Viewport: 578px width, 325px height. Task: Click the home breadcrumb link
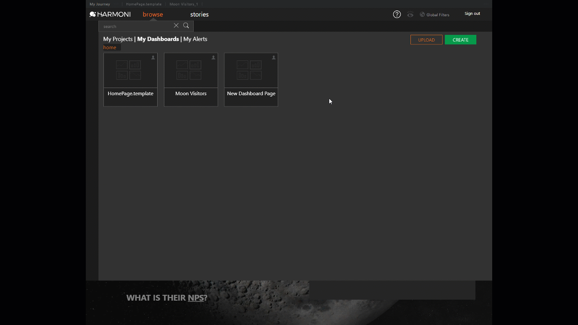pyautogui.click(x=110, y=47)
